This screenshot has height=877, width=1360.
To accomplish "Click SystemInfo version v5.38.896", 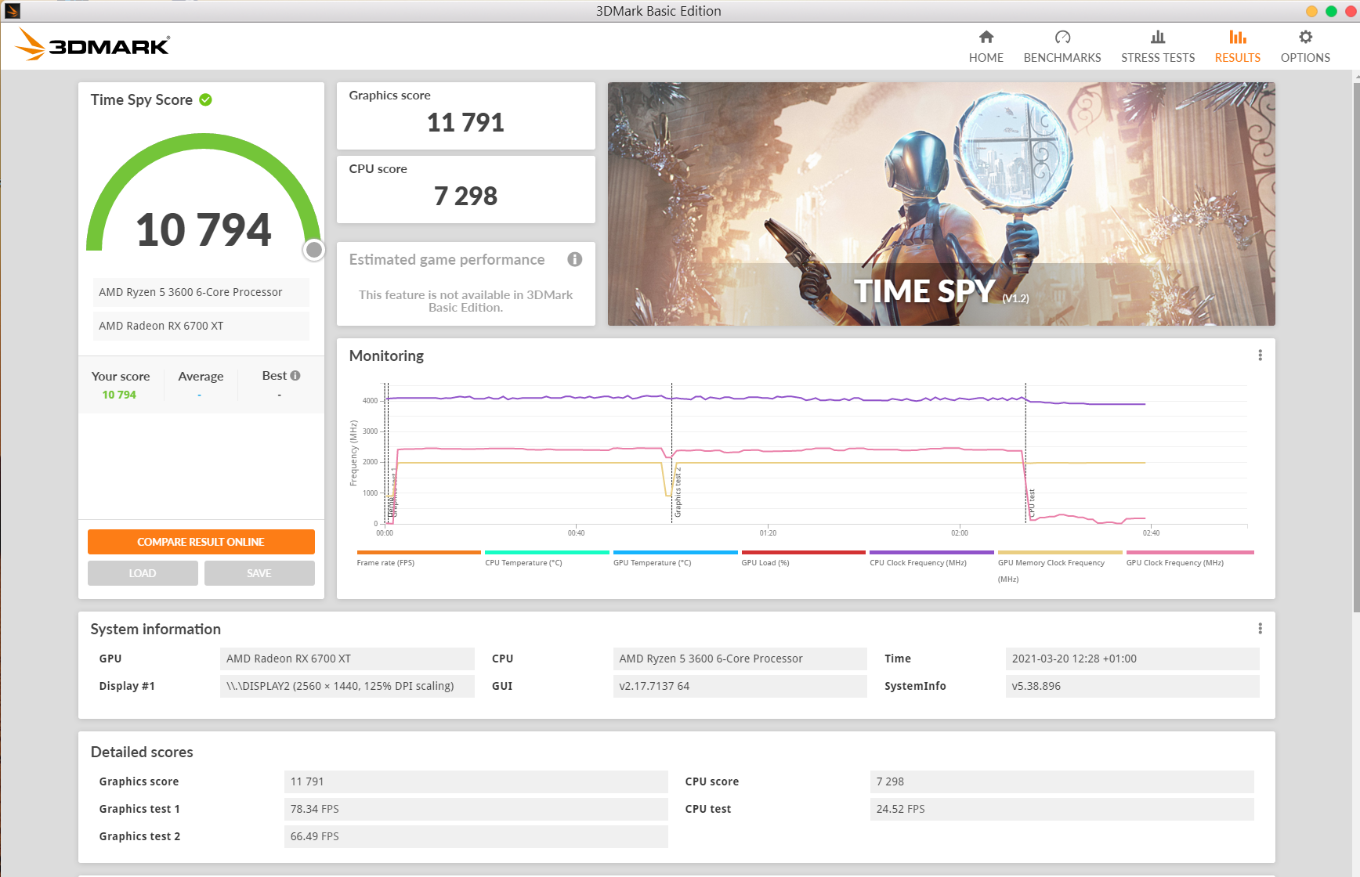I will (x=1133, y=686).
